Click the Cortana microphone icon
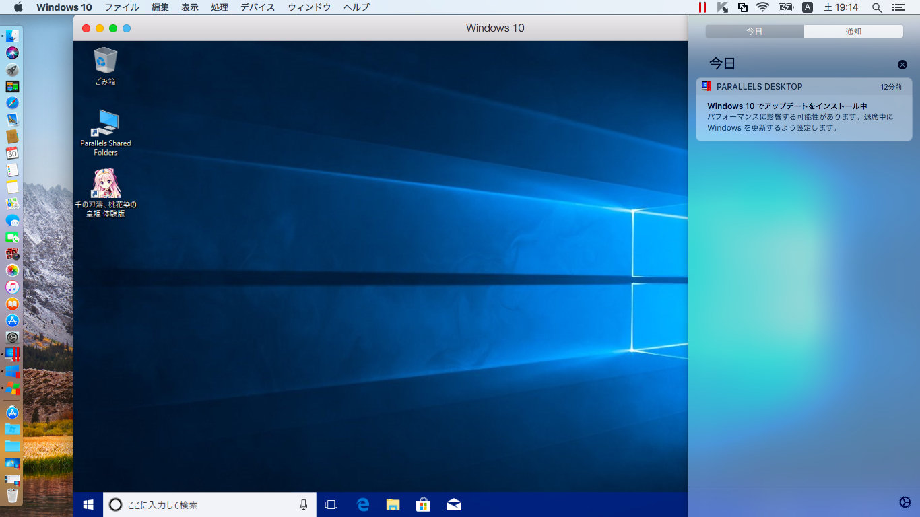This screenshot has width=920, height=517. [303, 504]
